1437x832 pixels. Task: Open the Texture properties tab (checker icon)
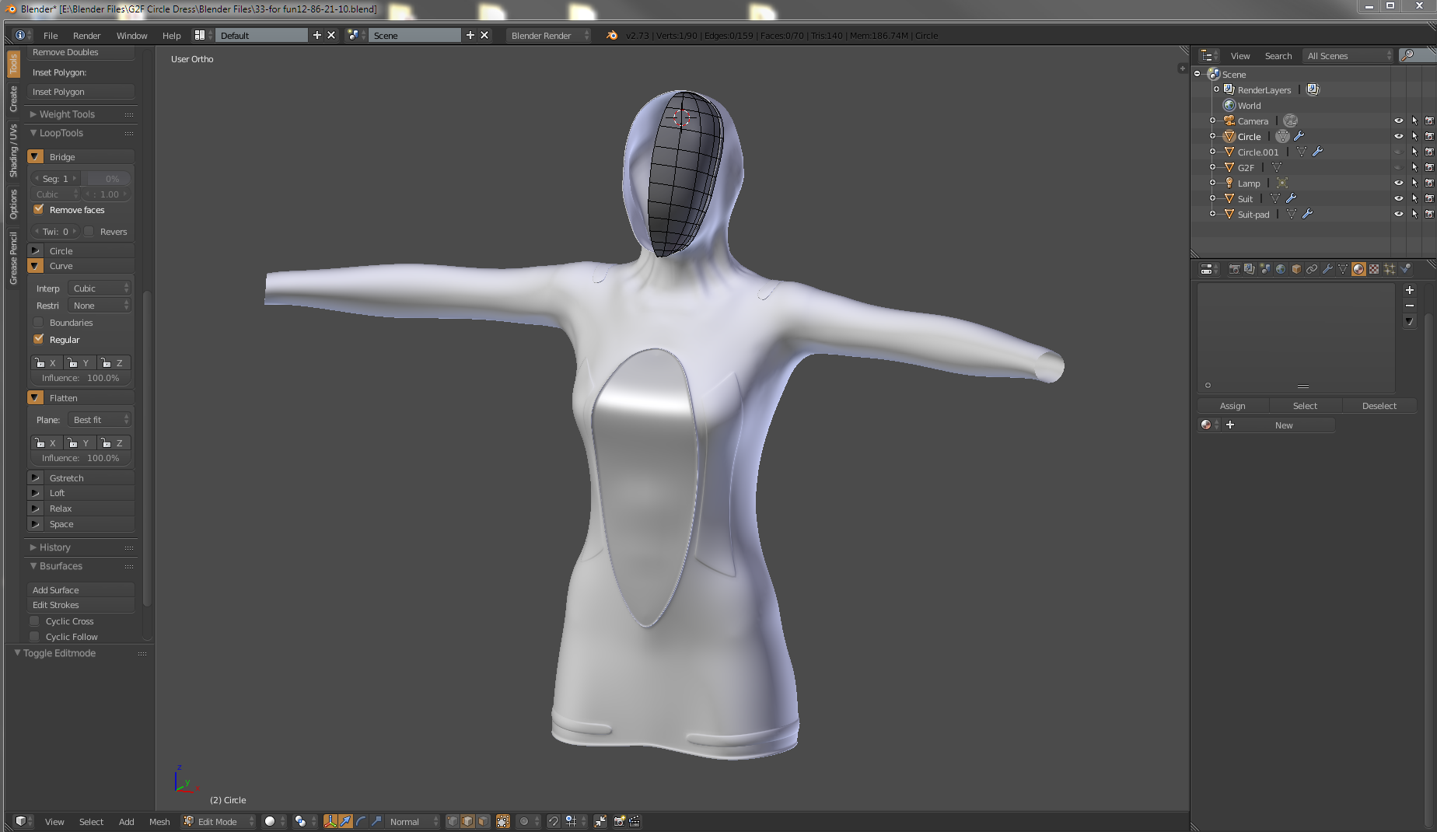pos(1374,269)
